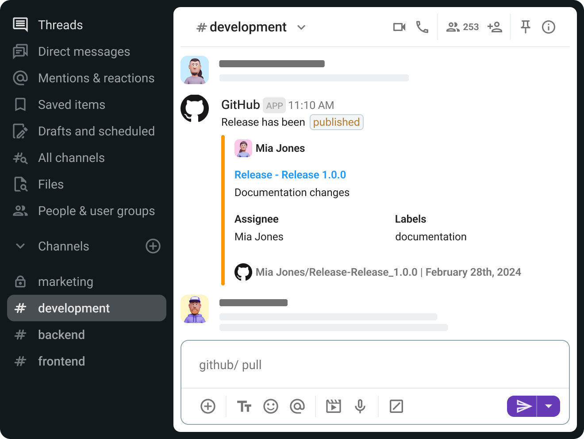Go to Mentions & reactions
This screenshot has width=584, height=439.
pyautogui.click(x=84, y=78)
